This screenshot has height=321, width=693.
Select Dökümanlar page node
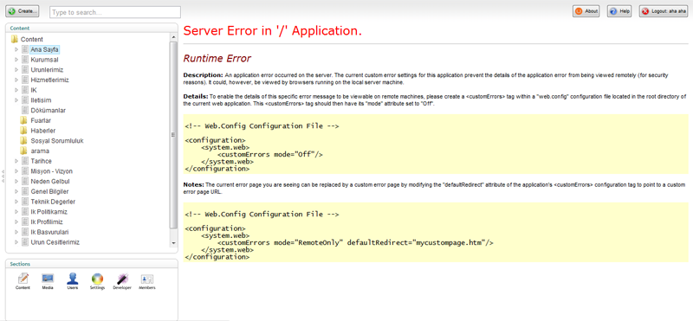pyautogui.click(x=48, y=111)
